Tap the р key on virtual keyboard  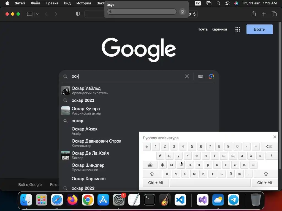(x=208, y=165)
